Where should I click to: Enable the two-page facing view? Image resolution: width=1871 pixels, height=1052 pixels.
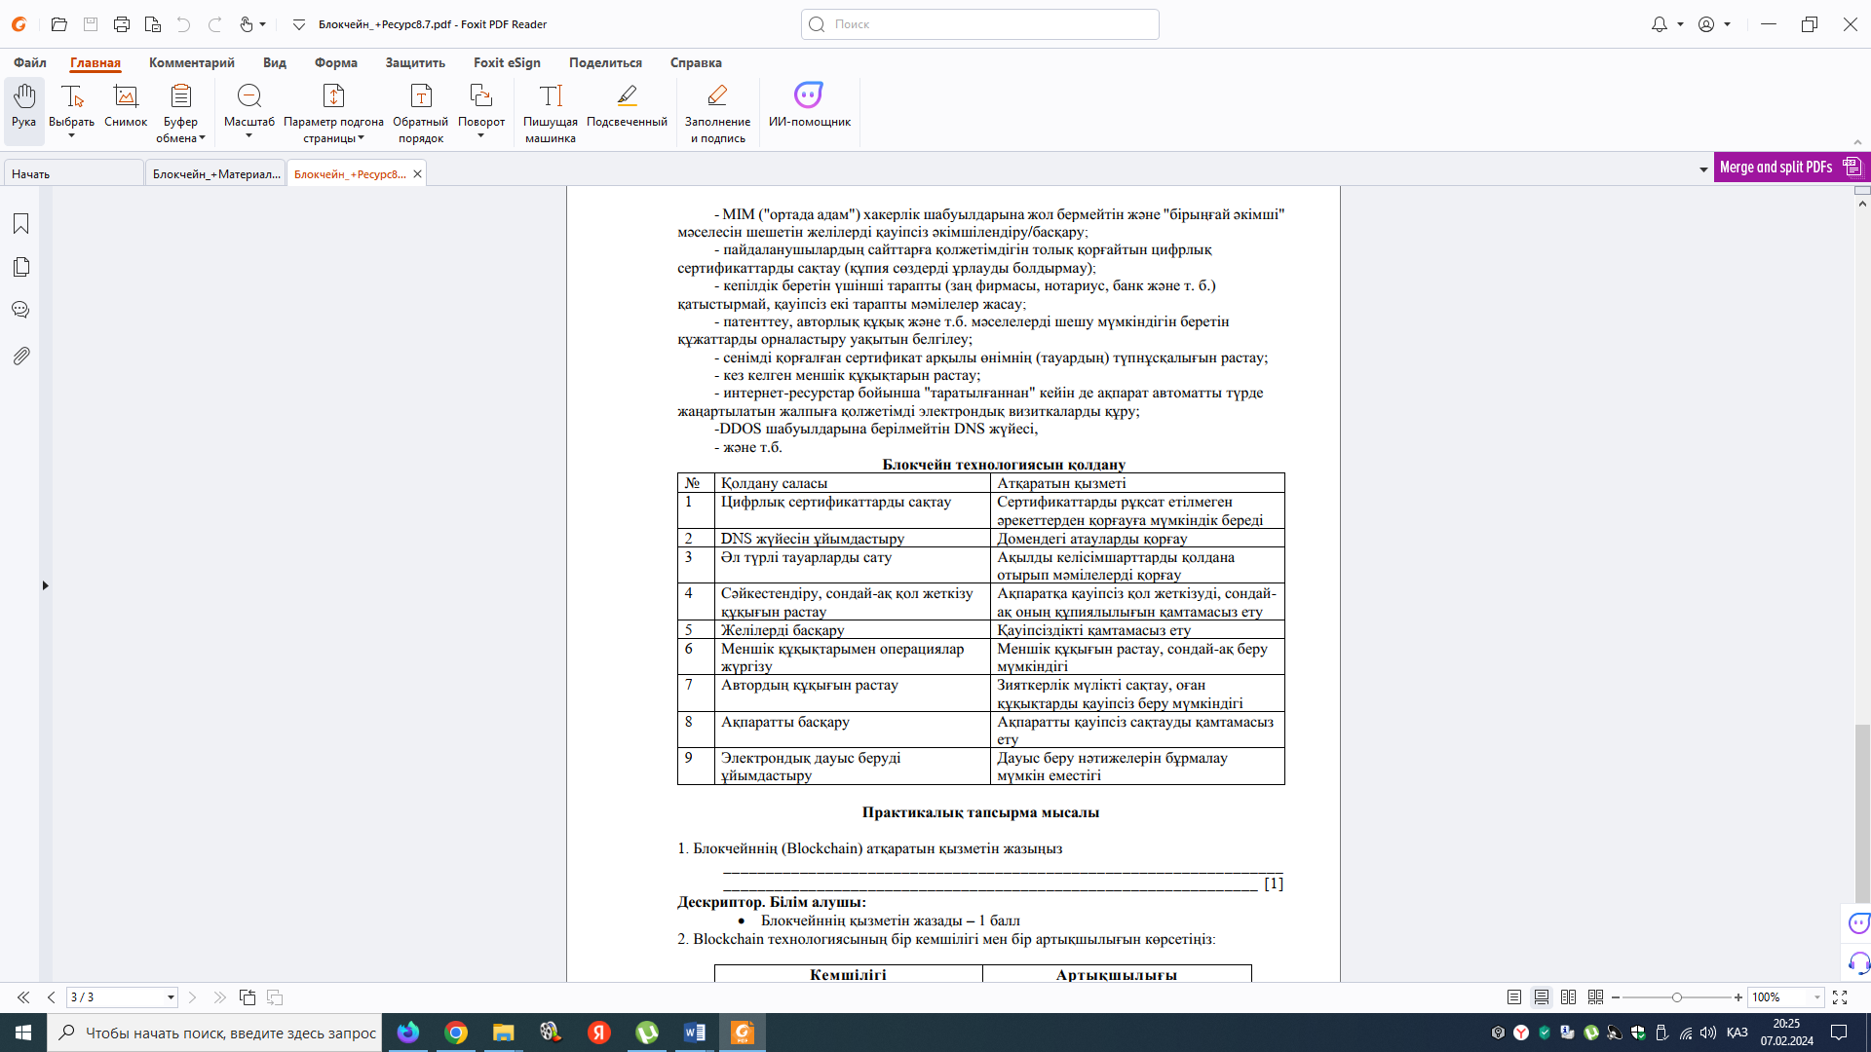pos(1568,997)
